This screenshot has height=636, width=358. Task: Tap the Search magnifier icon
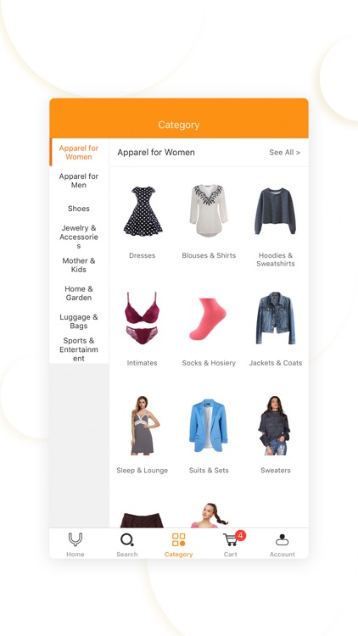pos(127,540)
